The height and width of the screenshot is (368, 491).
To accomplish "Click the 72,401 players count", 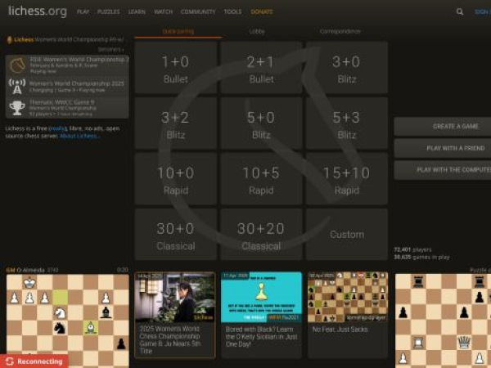I will click(x=412, y=249).
